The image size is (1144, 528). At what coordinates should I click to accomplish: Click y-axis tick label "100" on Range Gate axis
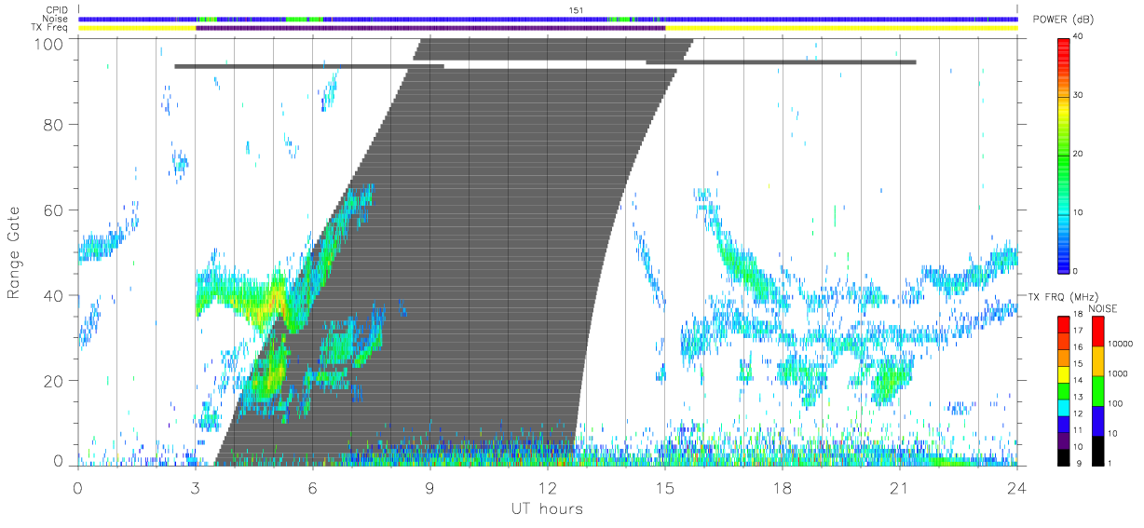48,43
